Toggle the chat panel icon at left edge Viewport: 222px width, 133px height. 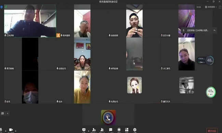(x=2, y=113)
